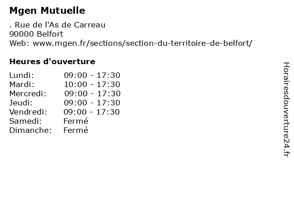Click the Dimanche Fermé status
294x220 pixels.
tap(76, 130)
